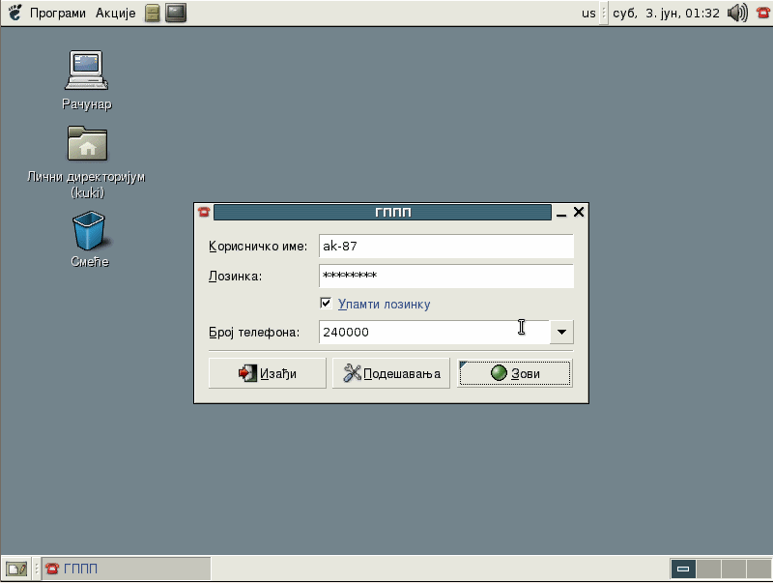Open the volume speaker icon
The width and height of the screenshot is (773, 584).
[737, 13]
